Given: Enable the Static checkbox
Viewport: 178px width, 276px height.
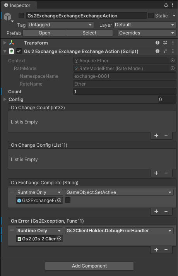Looking at the screenshot, I should point(151,15).
